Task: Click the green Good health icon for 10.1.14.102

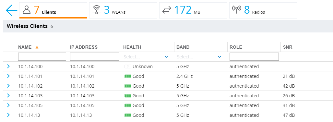Action: coord(128,86)
